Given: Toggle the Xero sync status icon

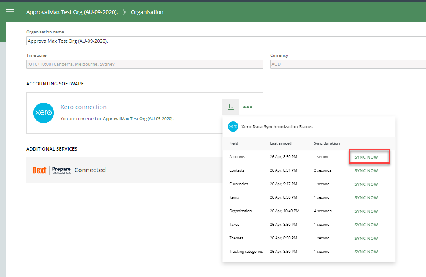Looking at the screenshot, I should pyautogui.click(x=231, y=107).
